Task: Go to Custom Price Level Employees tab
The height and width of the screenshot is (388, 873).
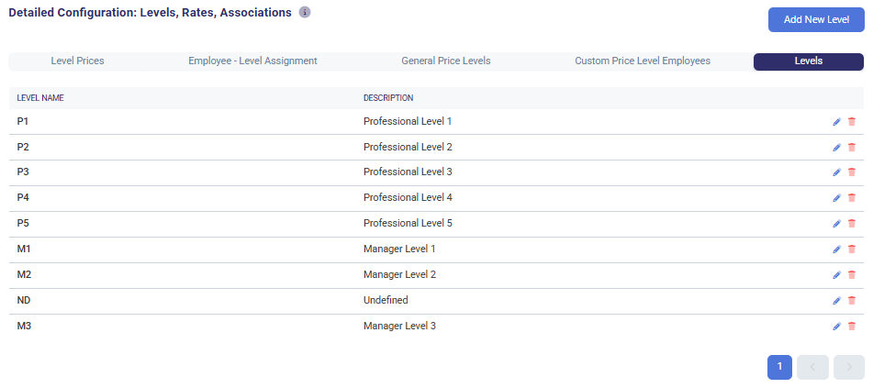Action: tap(643, 61)
